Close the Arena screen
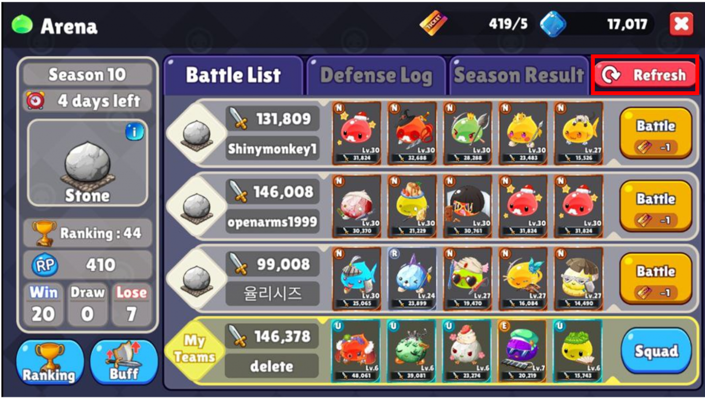The height and width of the screenshot is (398, 705). [681, 24]
